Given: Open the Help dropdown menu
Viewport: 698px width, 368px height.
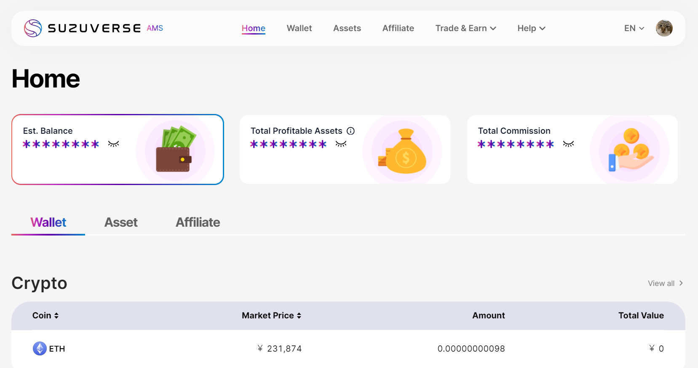Looking at the screenshot, I should tap(531, 28).
